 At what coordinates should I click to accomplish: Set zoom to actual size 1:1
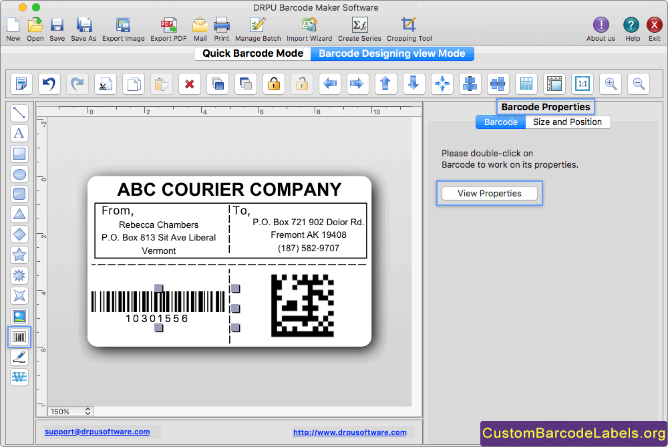[582, 84]
